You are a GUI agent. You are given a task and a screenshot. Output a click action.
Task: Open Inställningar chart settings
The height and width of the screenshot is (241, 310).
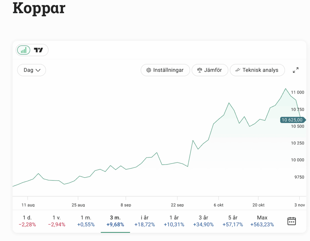[x=165, y=70]
